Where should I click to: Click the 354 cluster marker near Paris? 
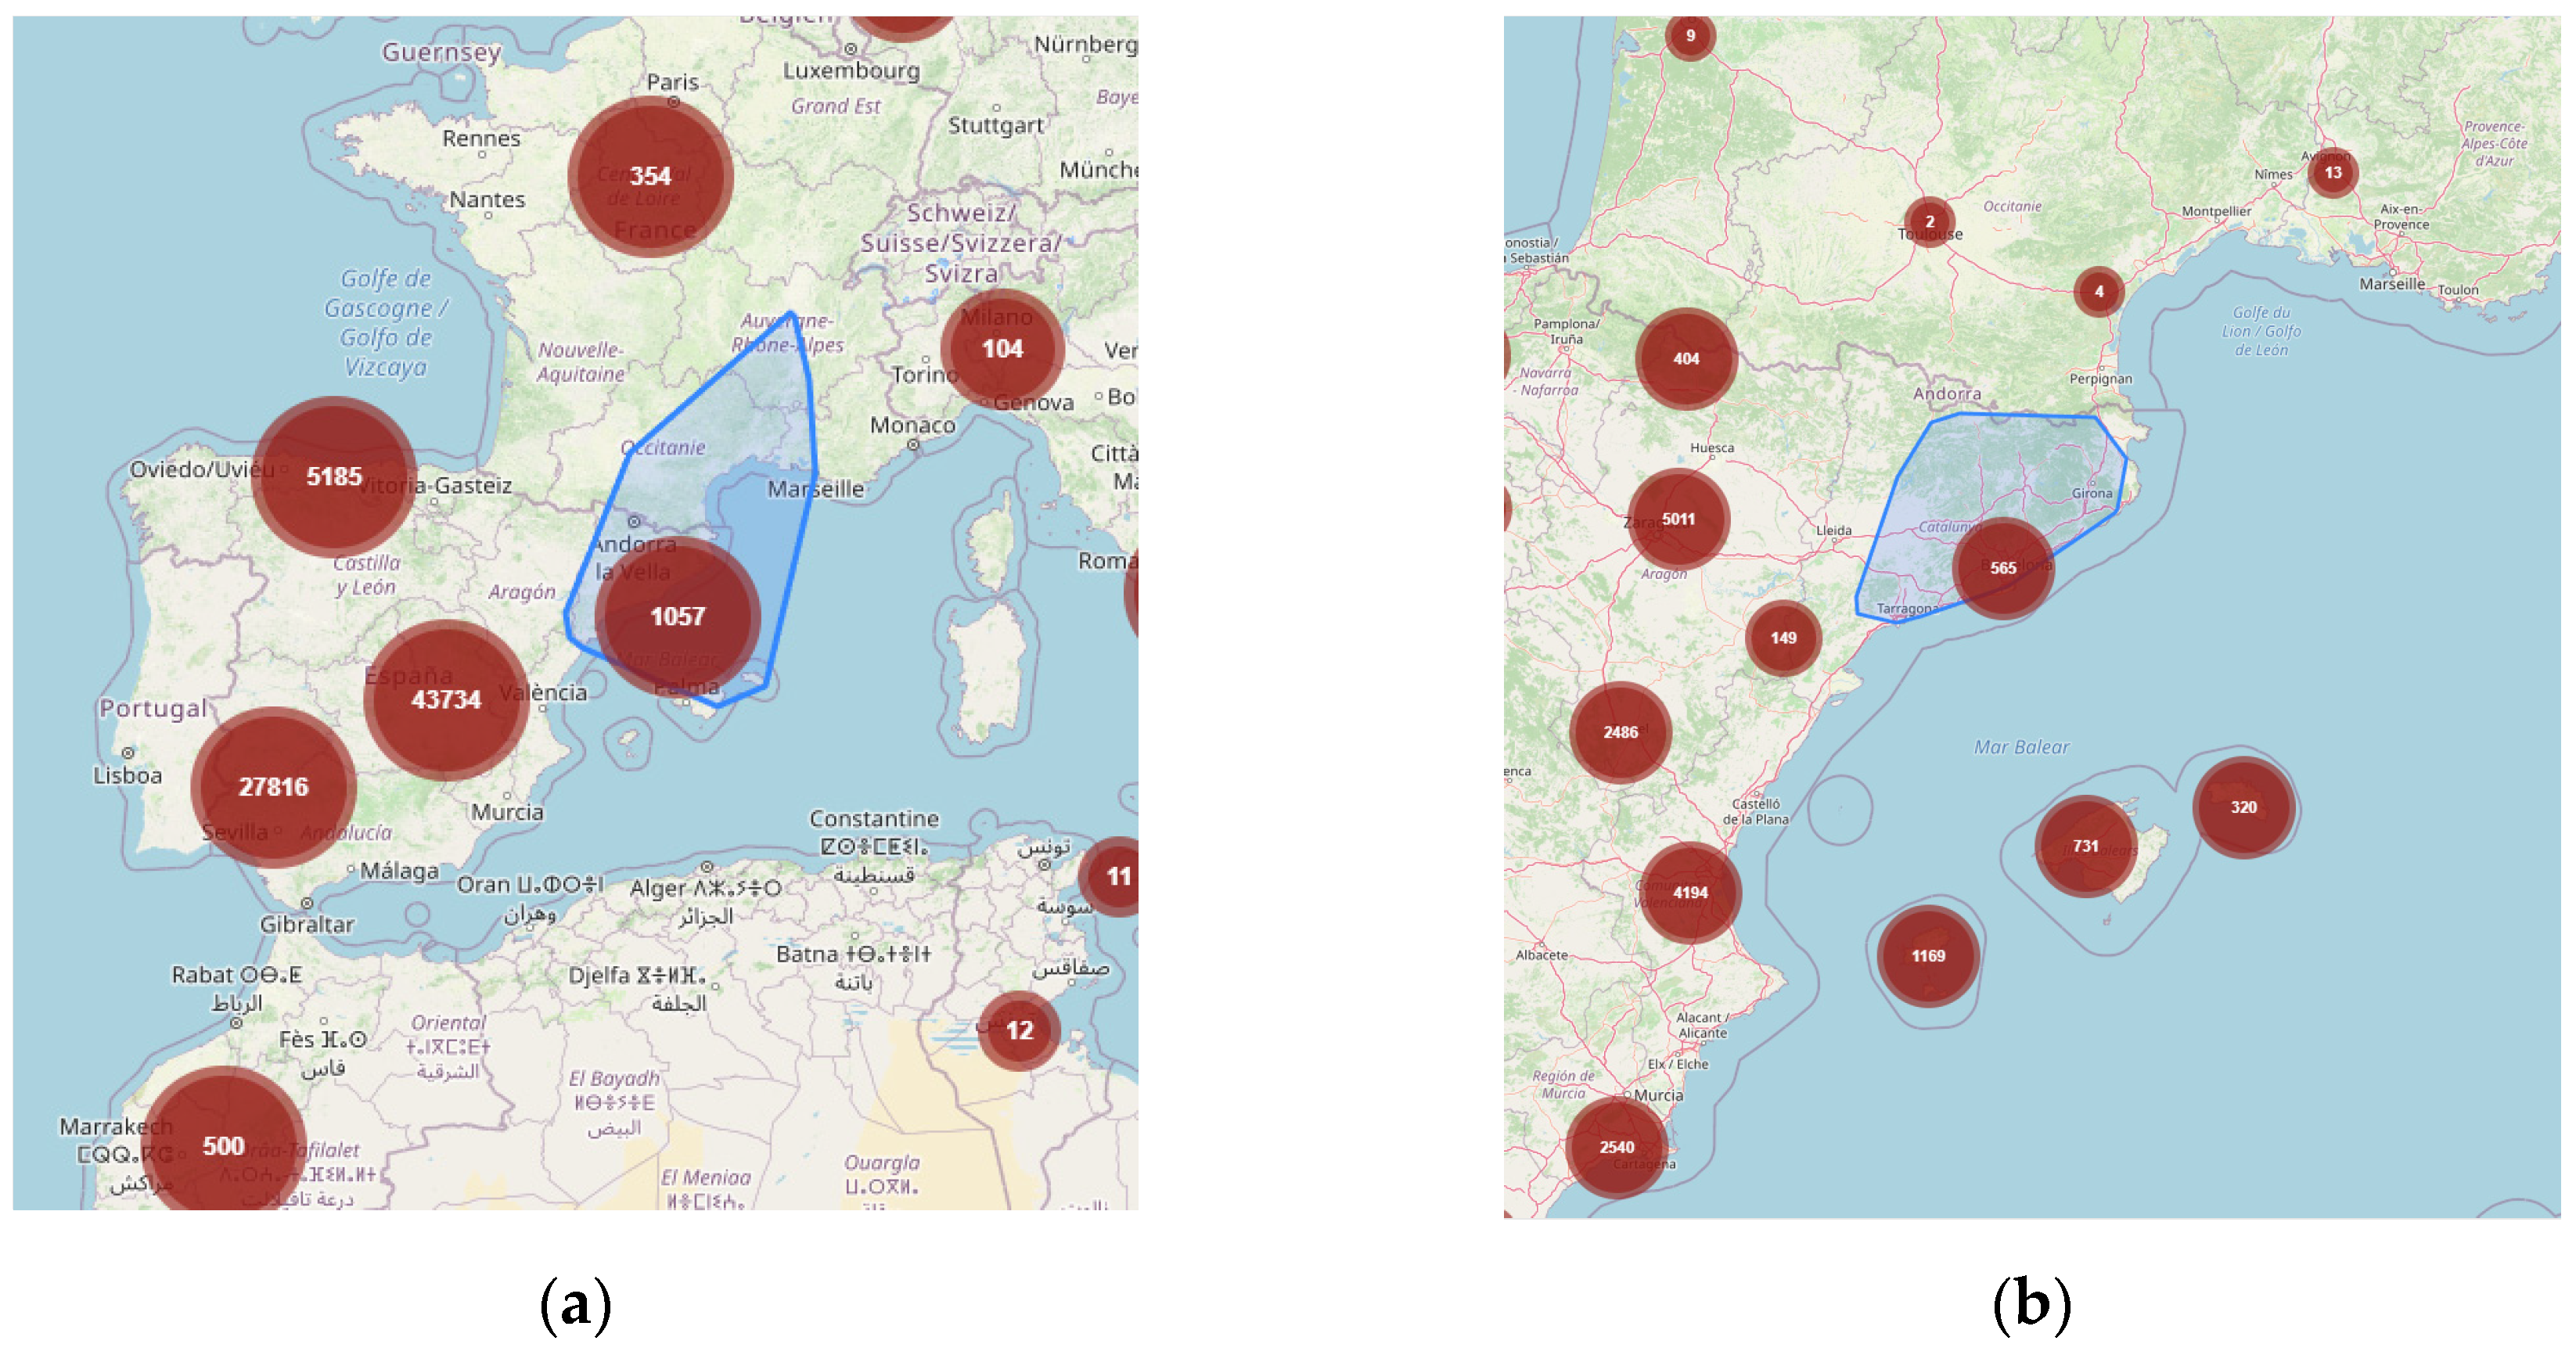click(x=650, y=176)
